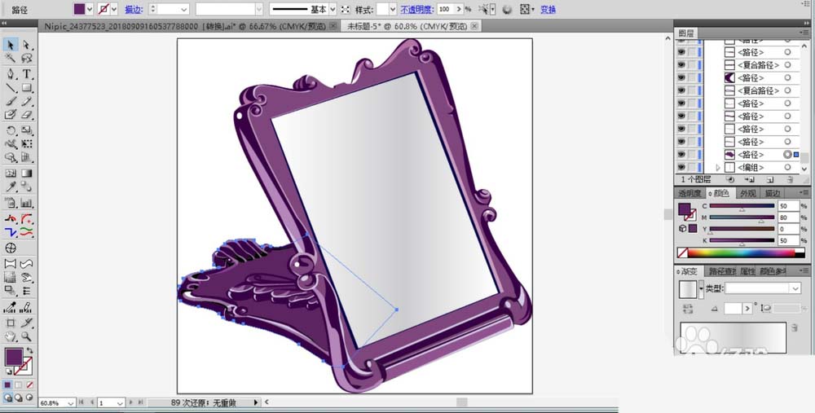This screenshot has height=413, width=815.
Task: Toggle visibility of the selected 路径 layer
Action: [x=681, y=154]
